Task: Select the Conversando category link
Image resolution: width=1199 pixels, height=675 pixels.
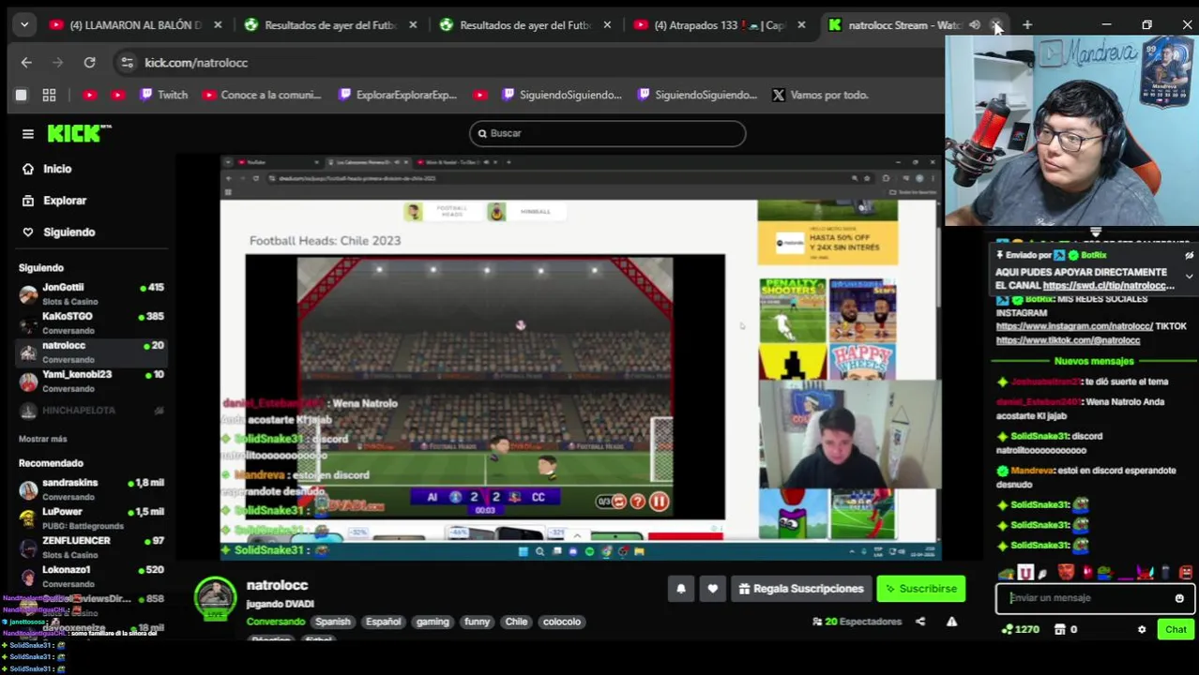Action: click(x=275, y=622)
